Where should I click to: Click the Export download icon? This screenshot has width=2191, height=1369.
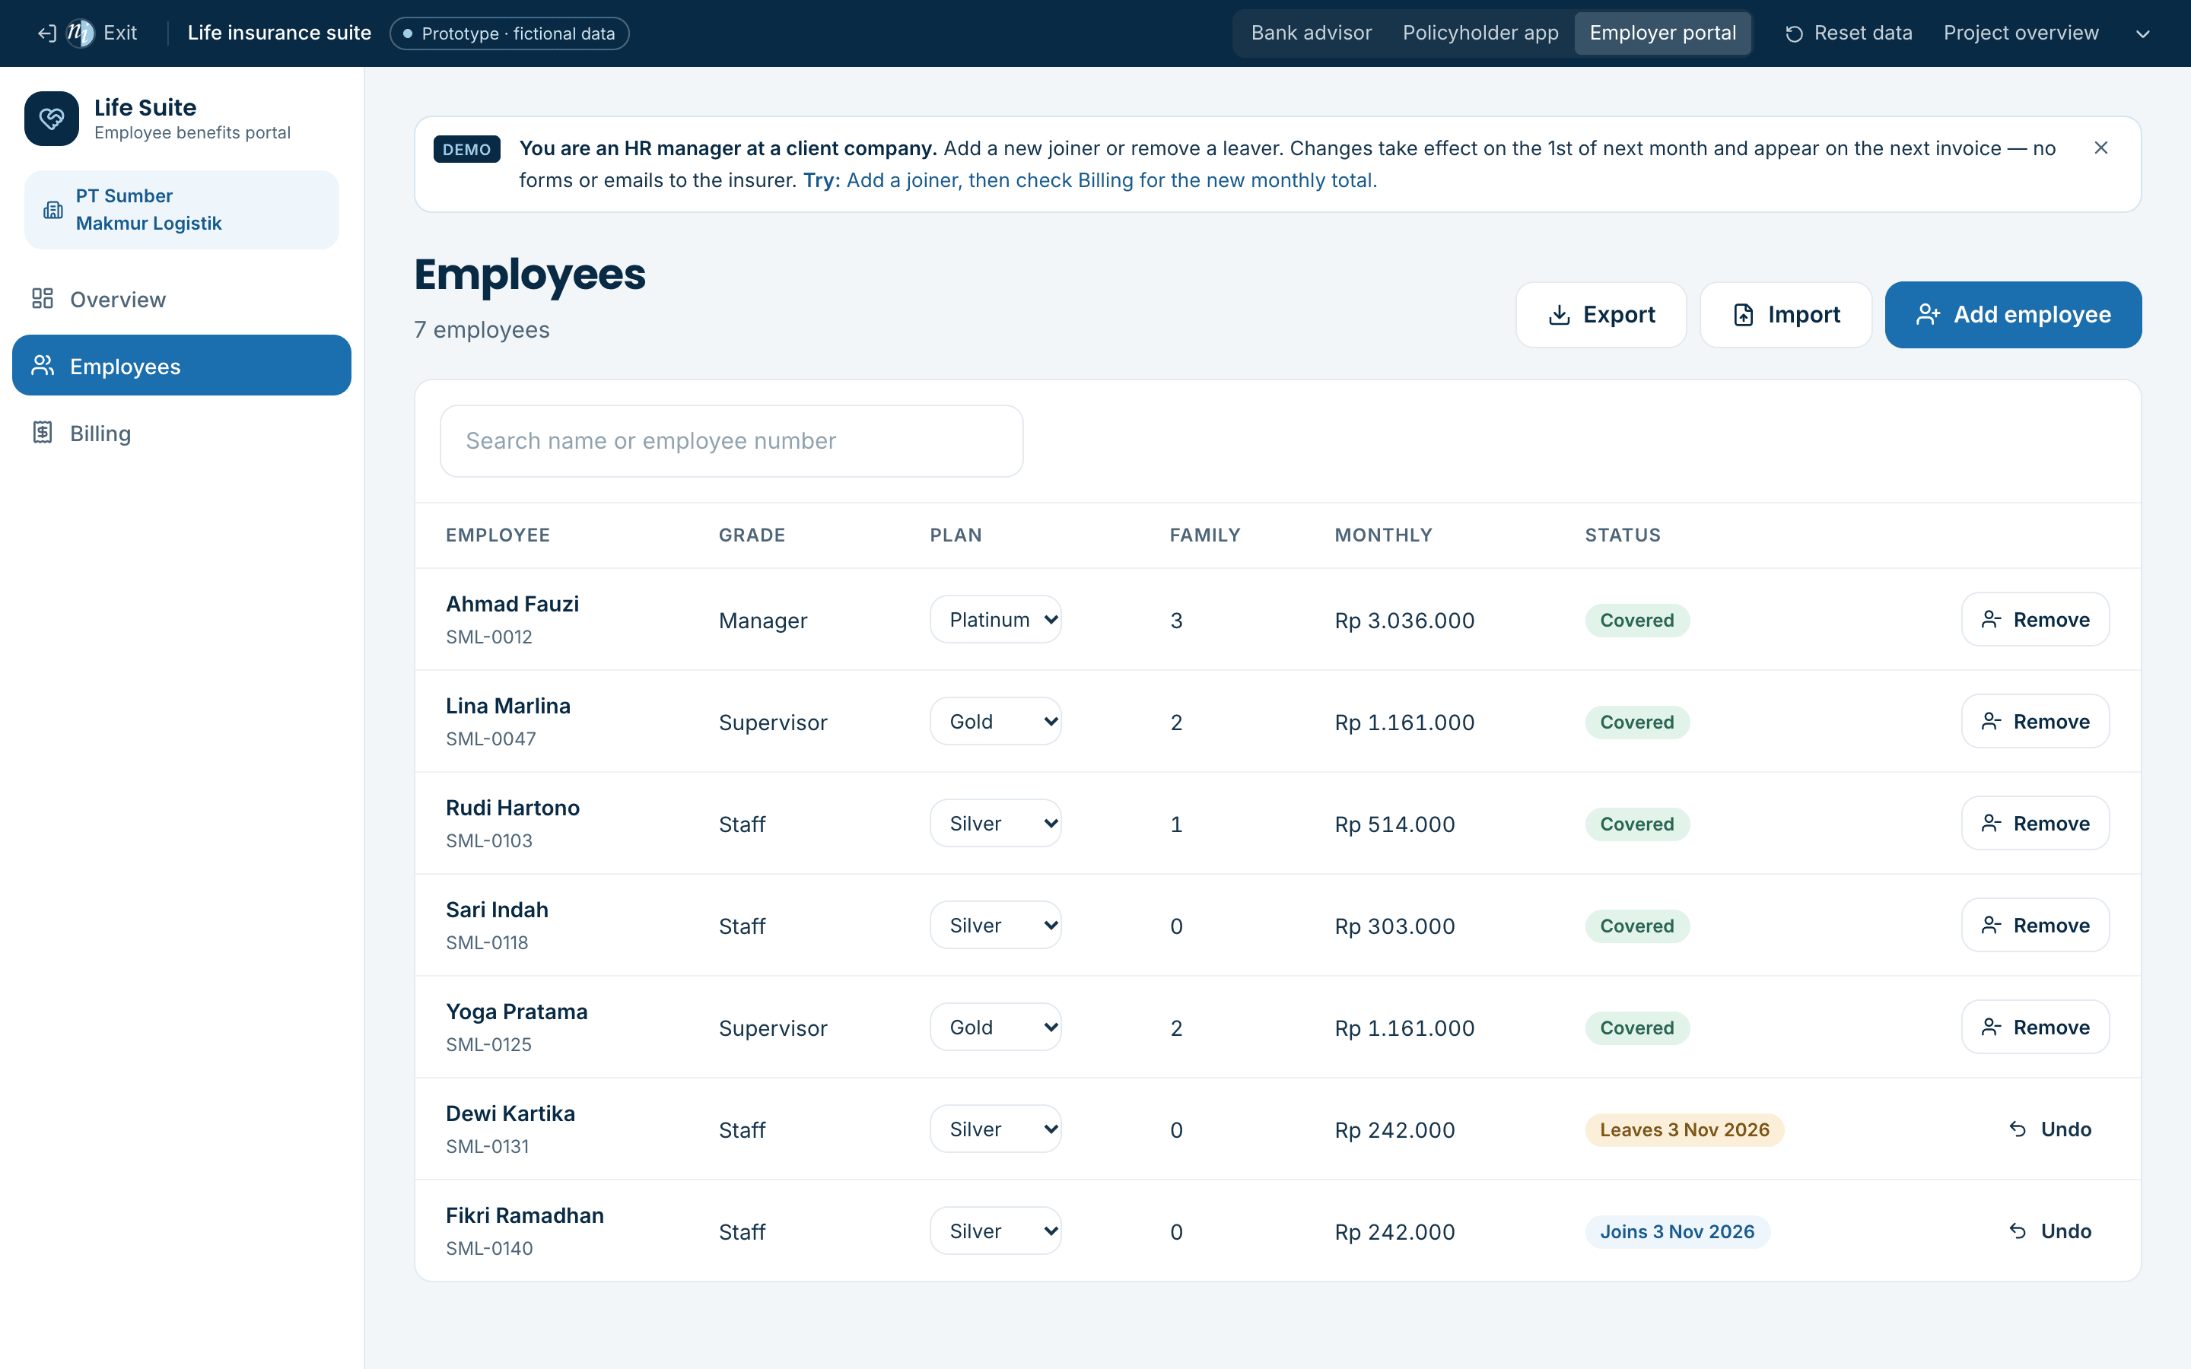[1559, 315]
